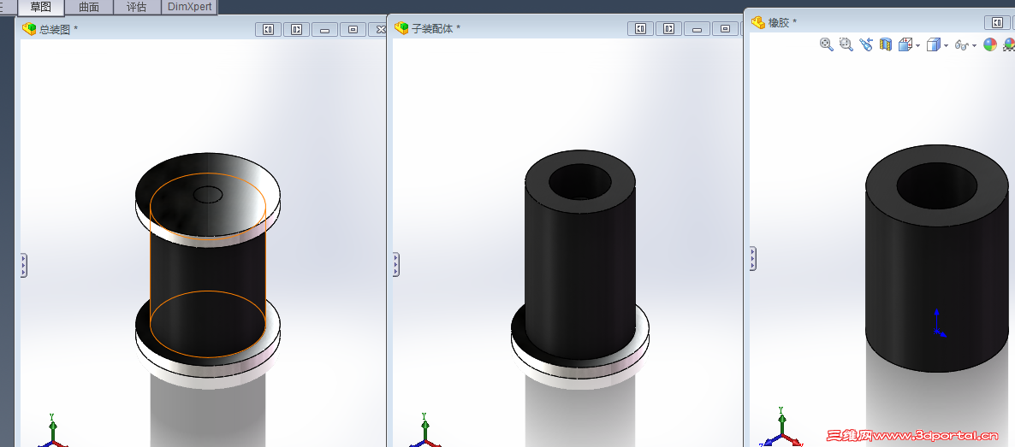Select small hole on 总装图 top plate

tap(208, 194)
